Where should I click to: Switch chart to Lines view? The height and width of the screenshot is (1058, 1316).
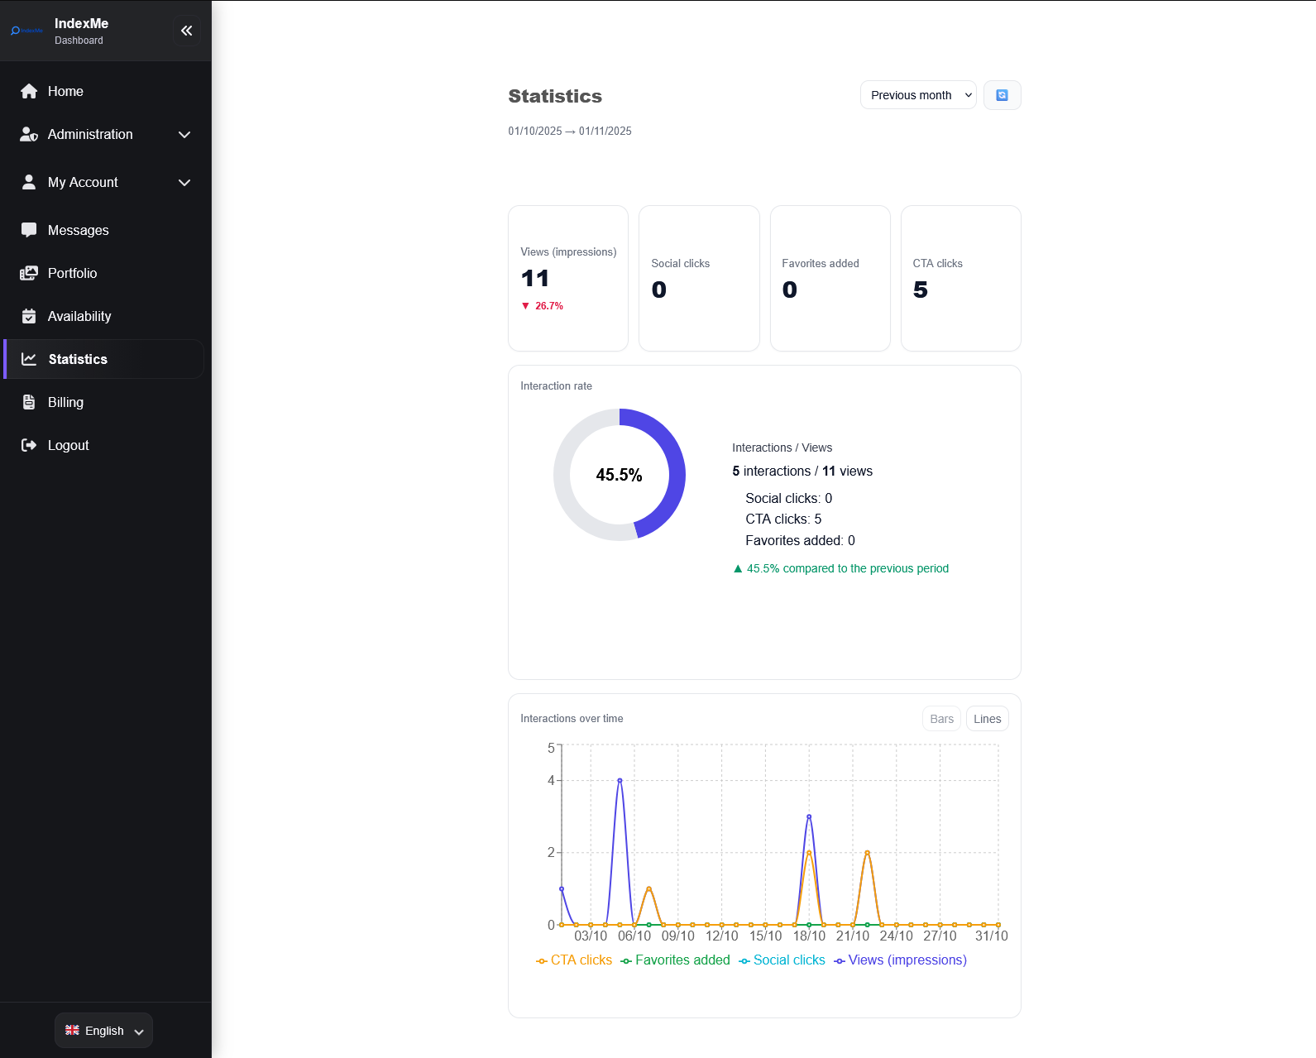987,719
